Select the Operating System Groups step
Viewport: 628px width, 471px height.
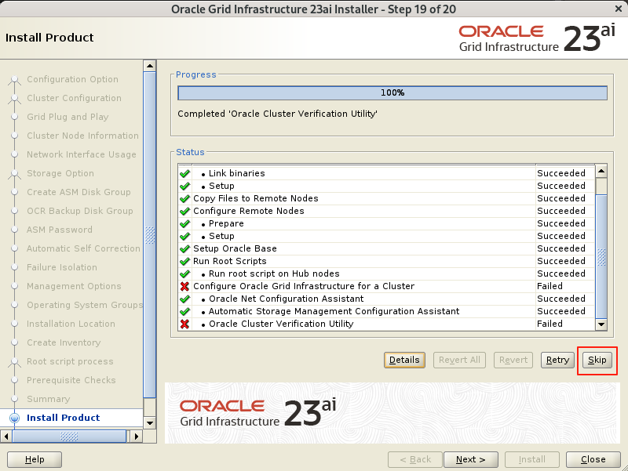point(85,305)
